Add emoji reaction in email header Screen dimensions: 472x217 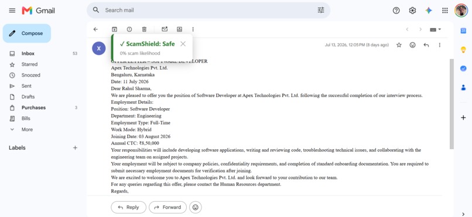pyautogui.click(x=412, y=45)
